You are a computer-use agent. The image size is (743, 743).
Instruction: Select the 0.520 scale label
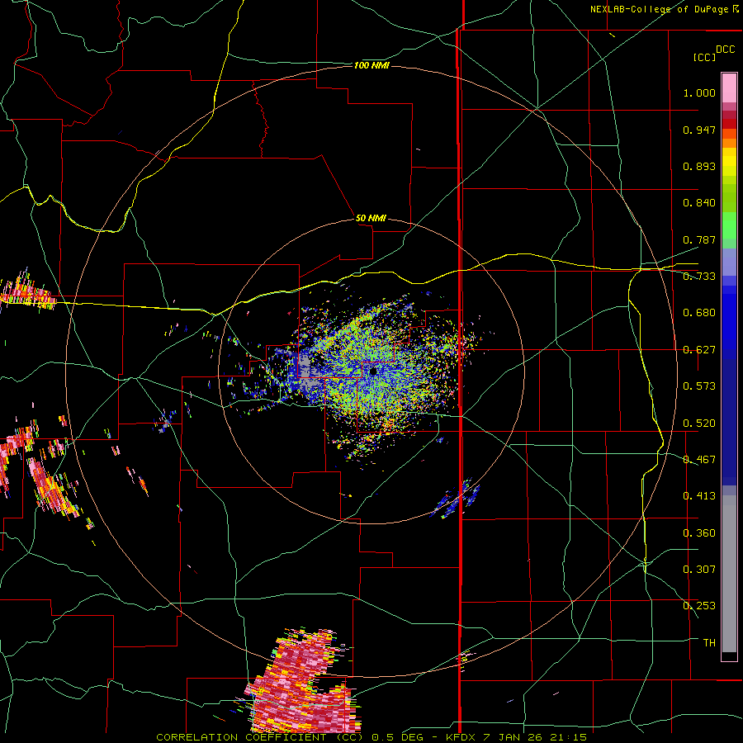[x=699, y=424]
